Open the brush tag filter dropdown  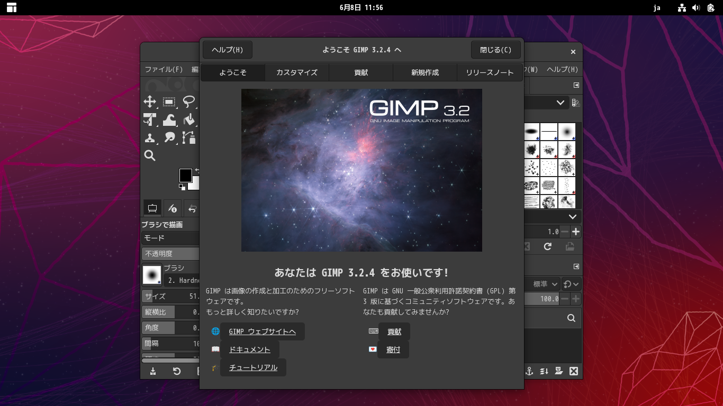(x=547, y=103)
